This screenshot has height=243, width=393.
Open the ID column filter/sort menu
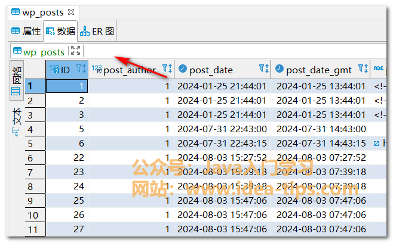tap(81, 68)
